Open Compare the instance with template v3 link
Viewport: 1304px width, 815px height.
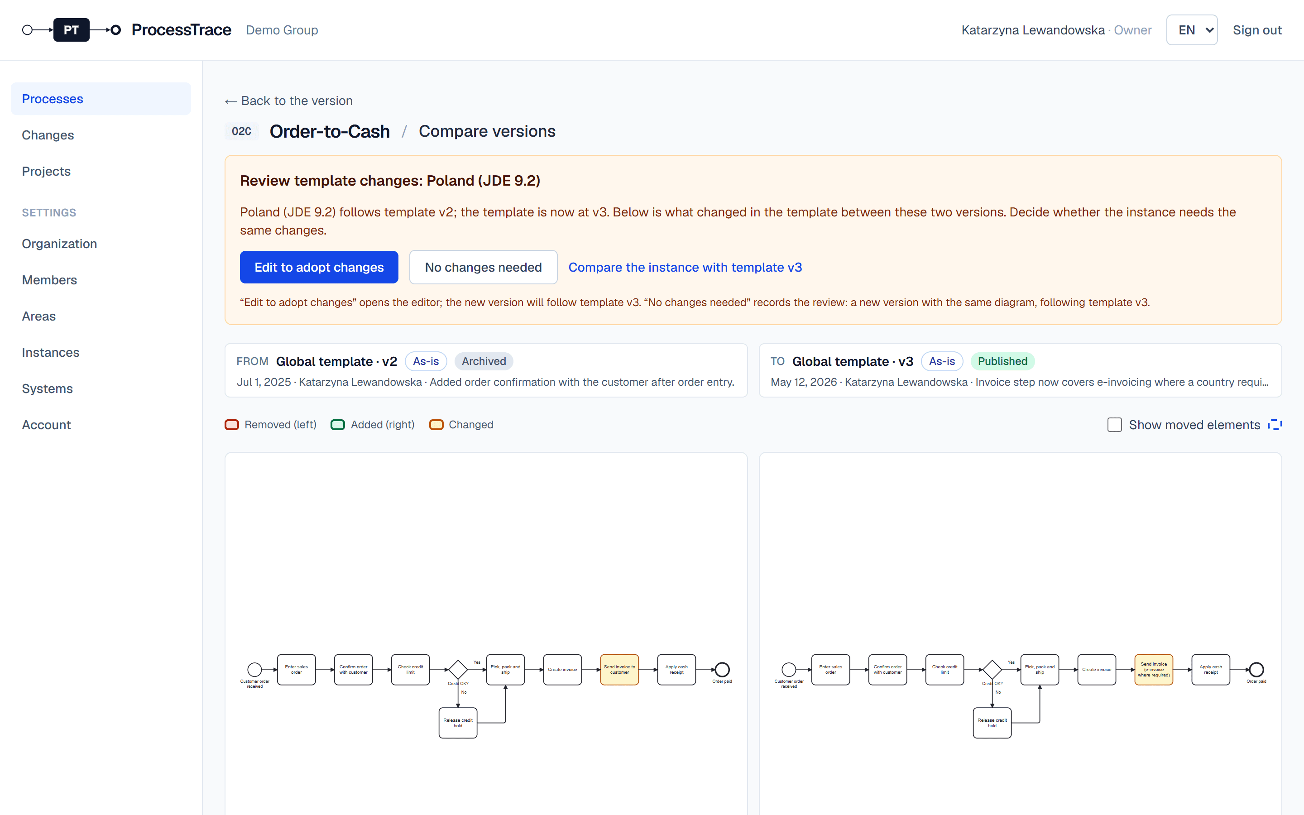tap(685, 267)
